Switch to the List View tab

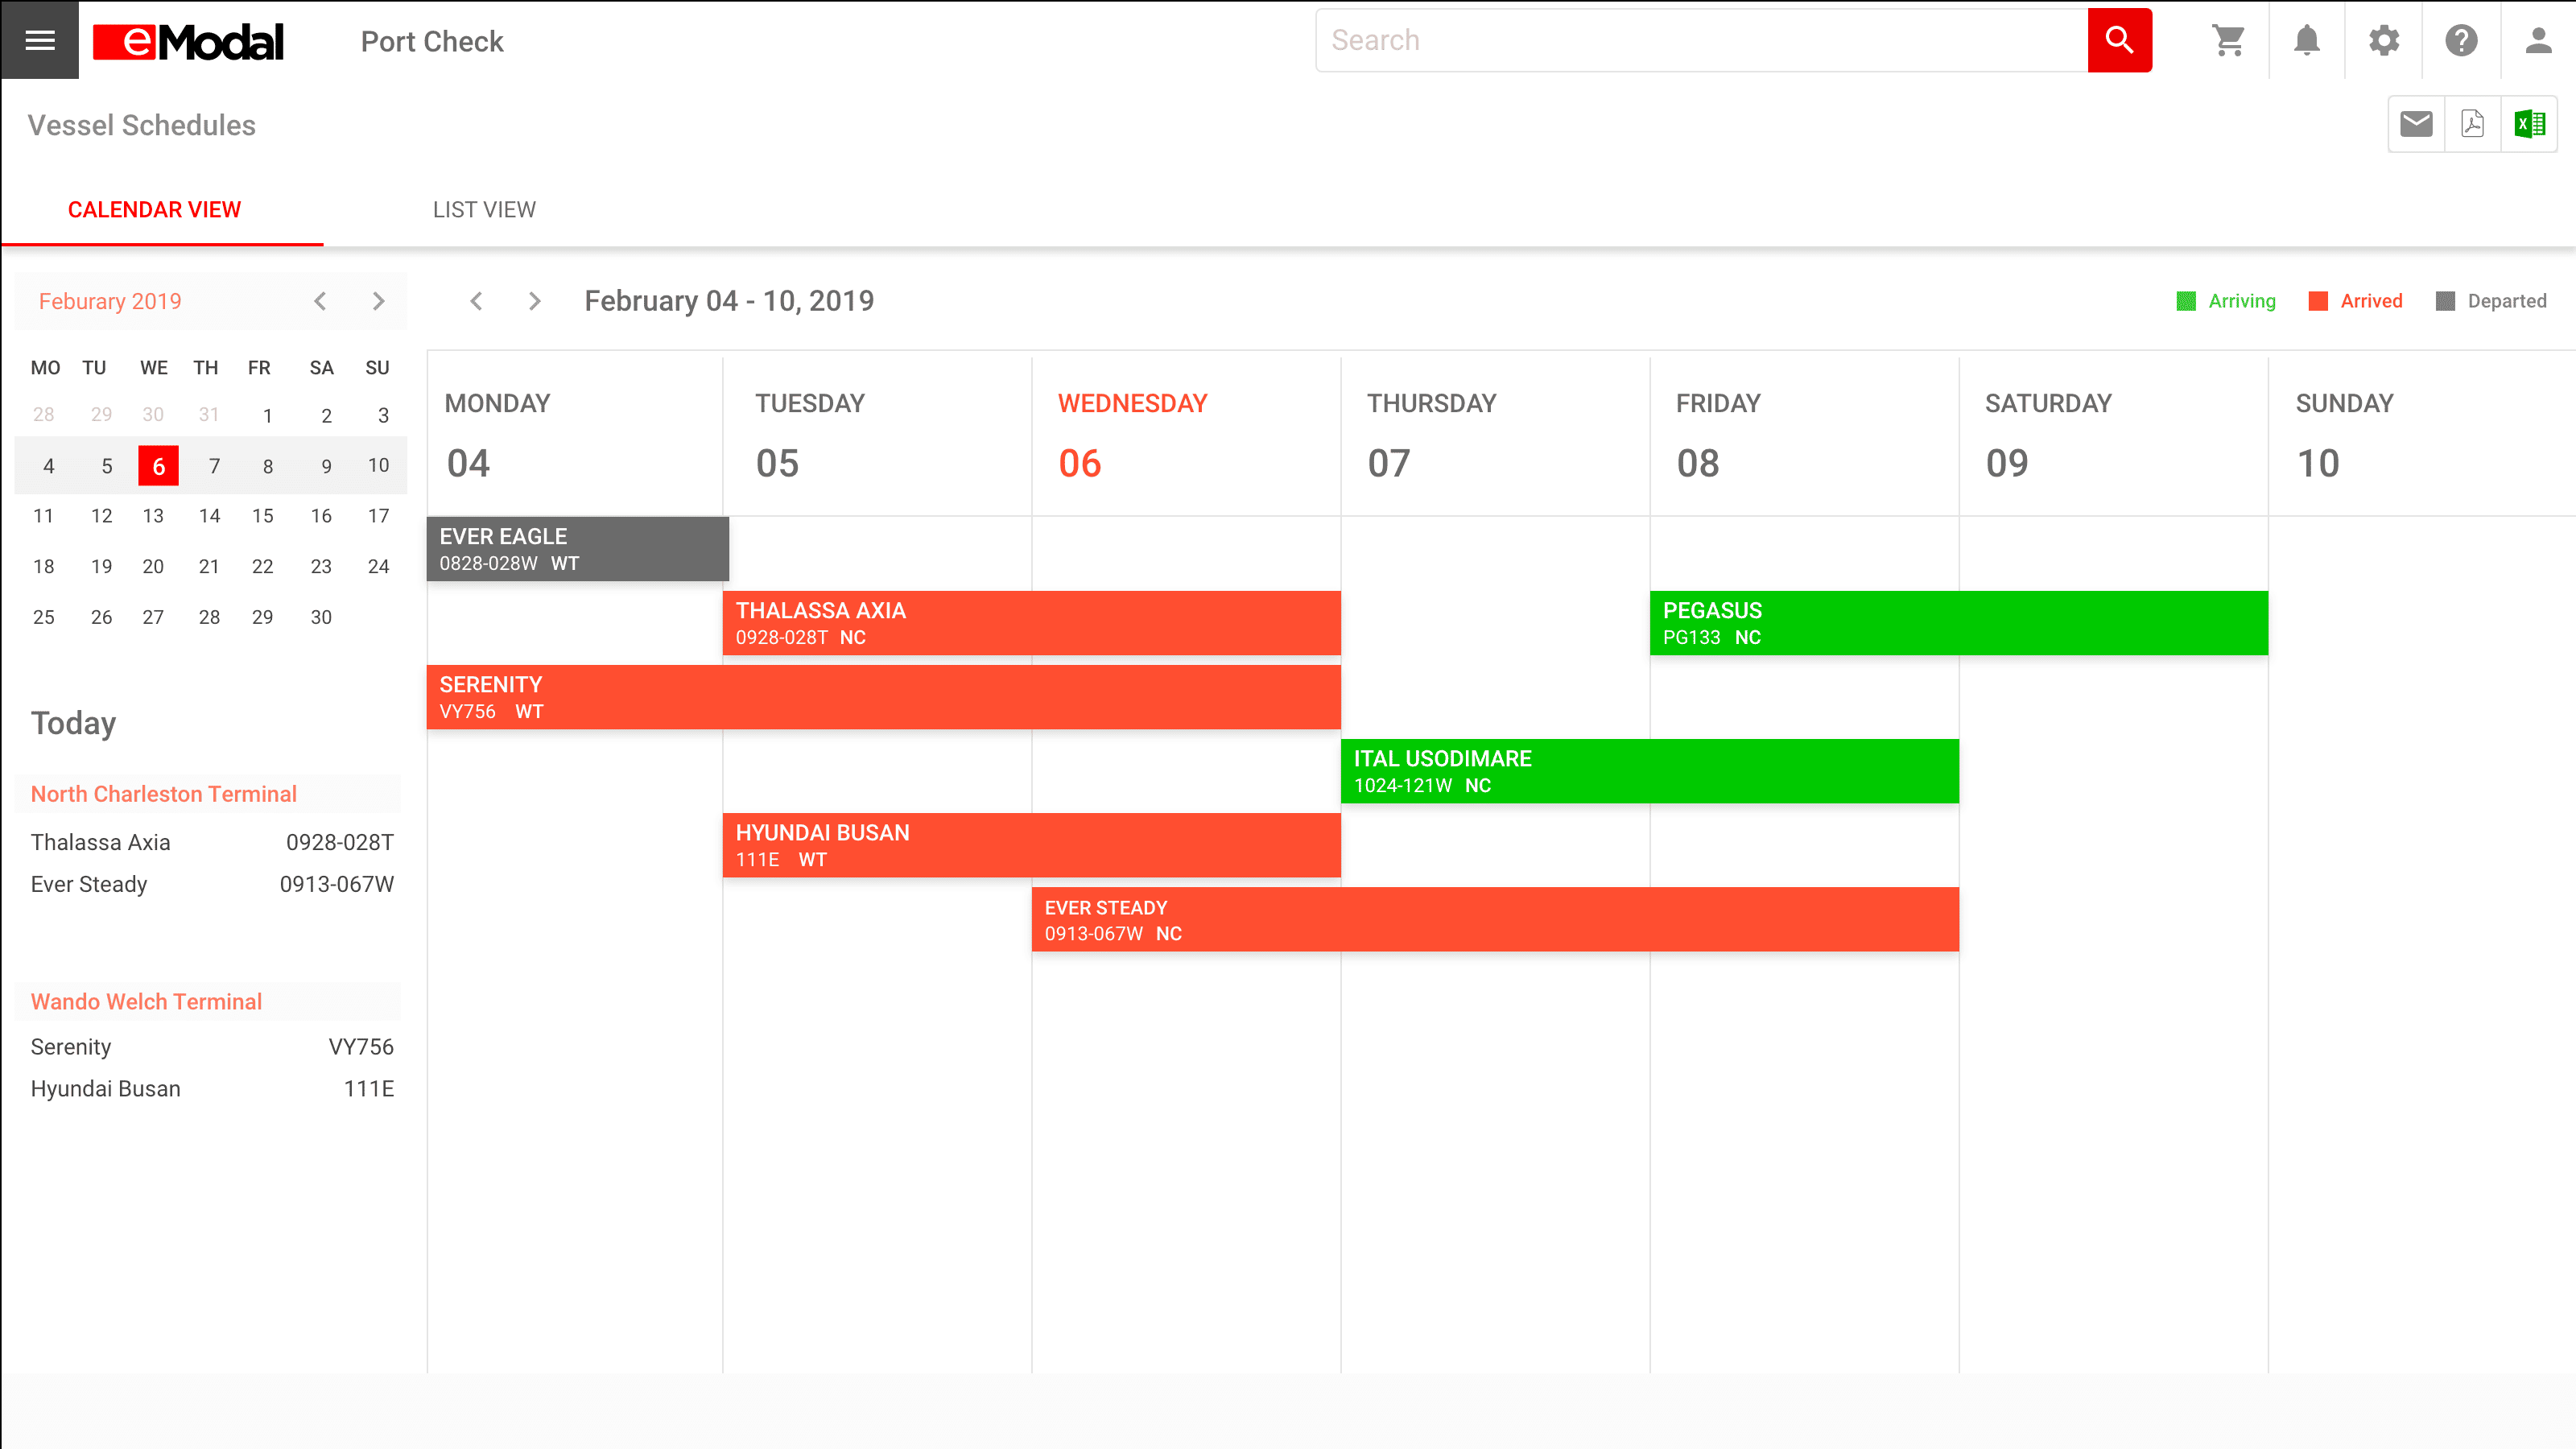click(x=484, y=210)
